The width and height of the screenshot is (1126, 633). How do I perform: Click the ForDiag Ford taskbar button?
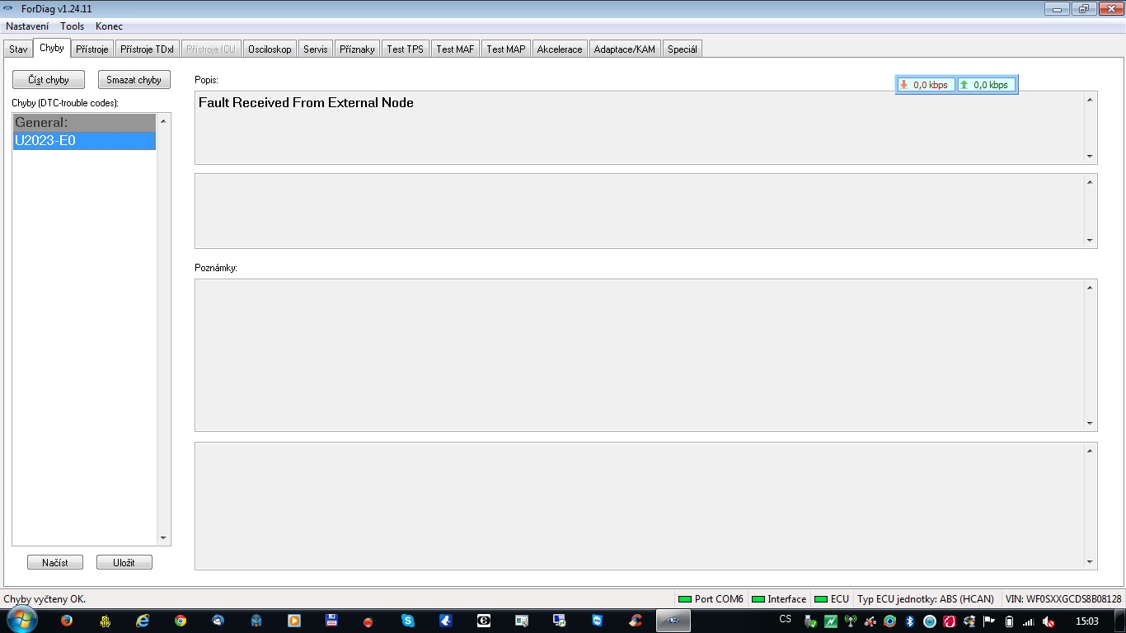(x=673, y=621)
